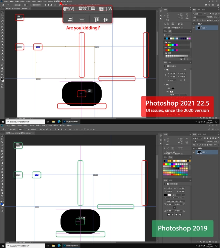Pick red swatch in Photoshop 2021 RGB group
This screenshot has height=248, width=220.
[166, 45]
